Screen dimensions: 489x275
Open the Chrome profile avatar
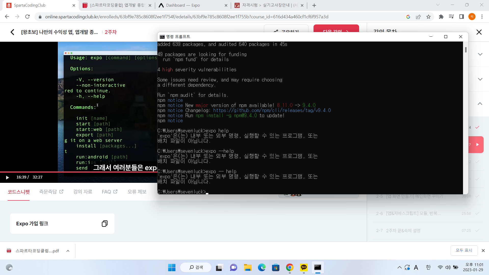(472, 17)
